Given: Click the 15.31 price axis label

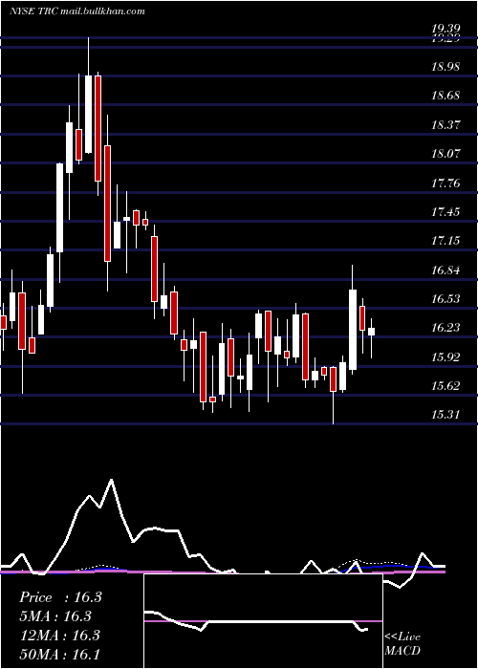Looking at the screenshot, I should pos(445,414).
